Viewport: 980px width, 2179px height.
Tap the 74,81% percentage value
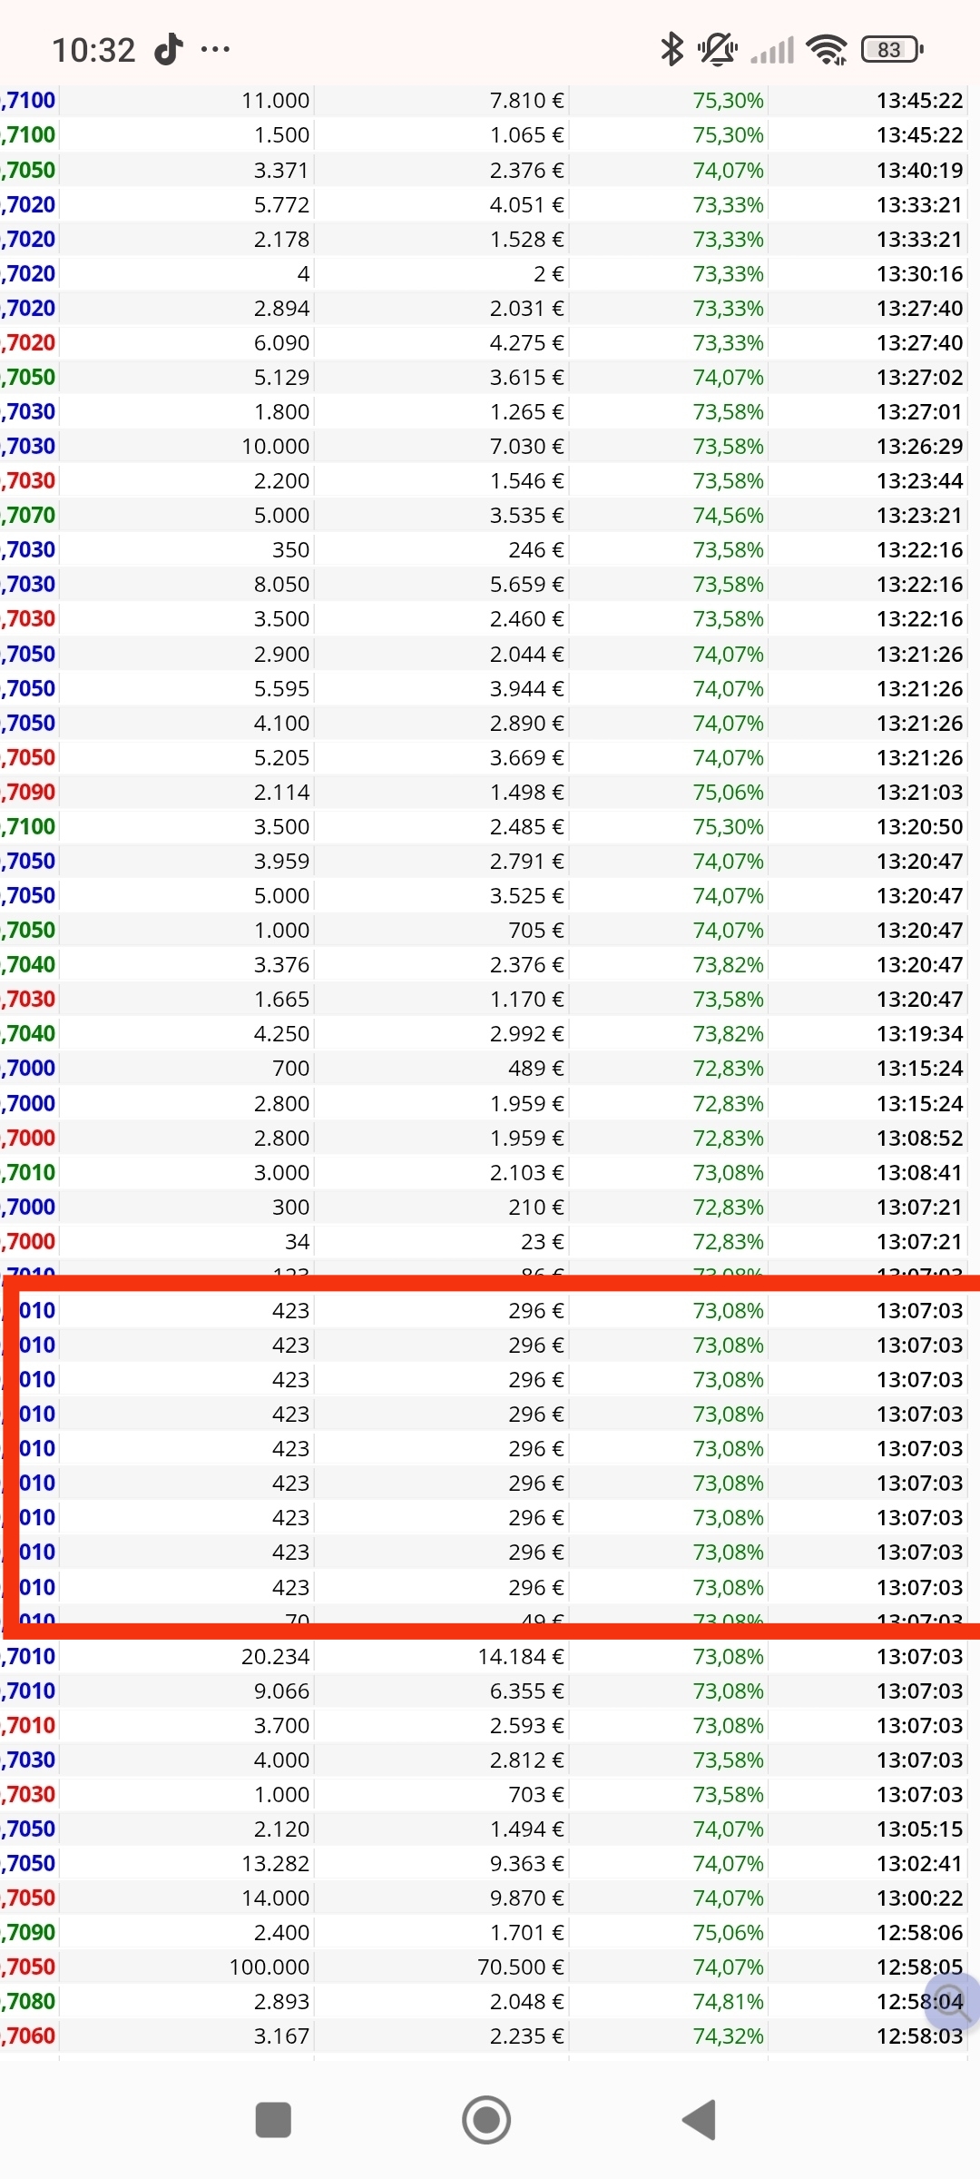(728, 2001)
